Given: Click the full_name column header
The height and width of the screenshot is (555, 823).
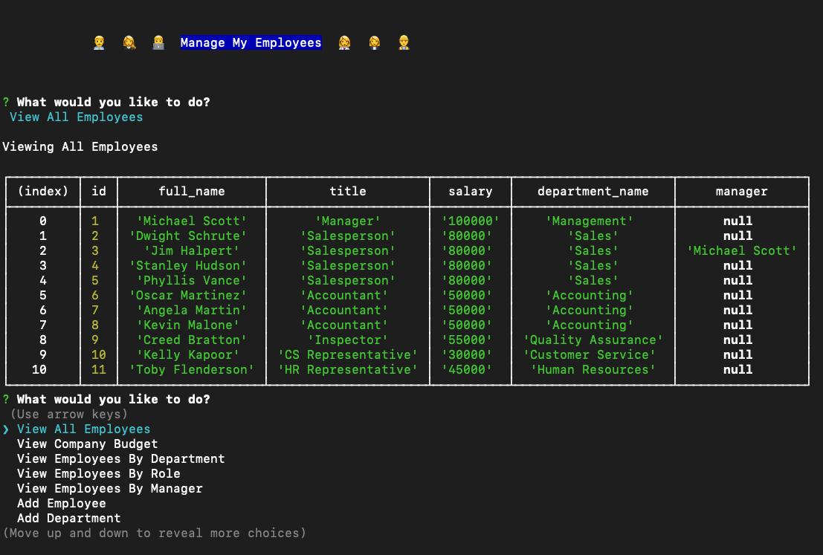Looking at the screenshot, I should click(x=192, y=192).
